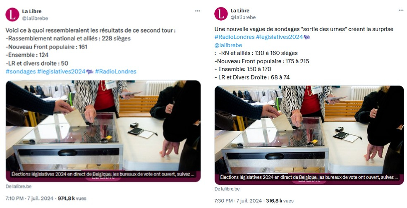Click 'De lalibre.be' source under left tweet
This screenshot has height=208, width=407.
19,186
